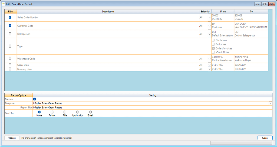Viewport: 277px width, 147px height.
Task: Click the Process button
Action: pyautogui.click(x=12, y=138)
